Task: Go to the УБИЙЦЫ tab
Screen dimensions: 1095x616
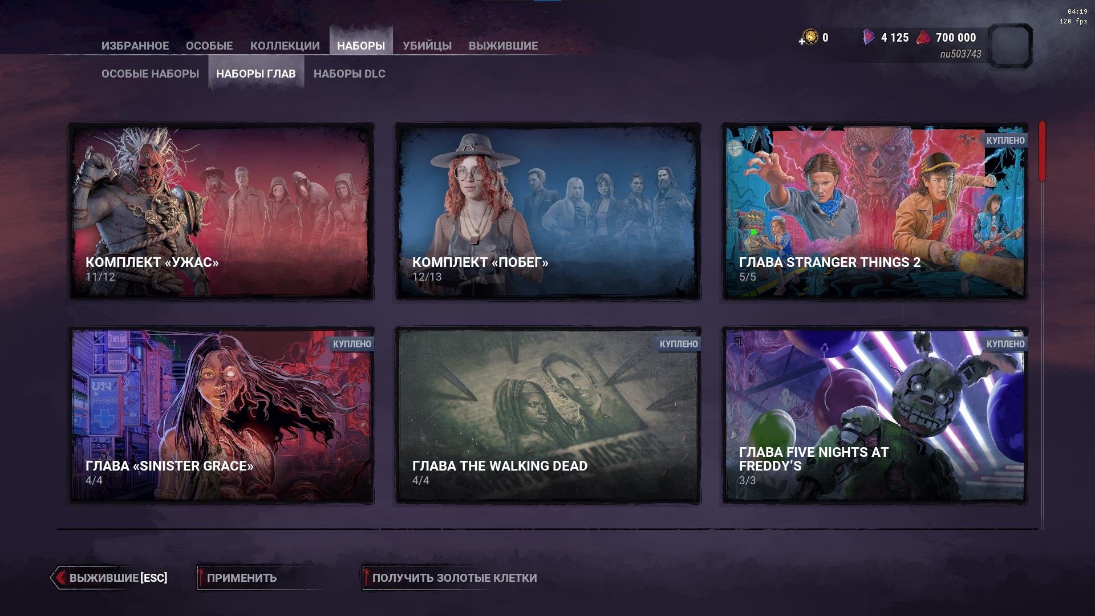Action: click(427, 46)
